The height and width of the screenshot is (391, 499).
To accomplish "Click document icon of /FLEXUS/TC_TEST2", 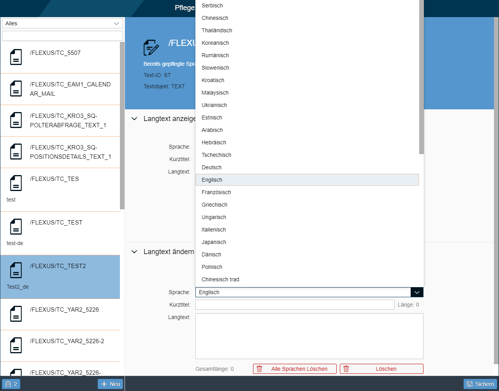I will pyautogui.click(x=16, y=270).
